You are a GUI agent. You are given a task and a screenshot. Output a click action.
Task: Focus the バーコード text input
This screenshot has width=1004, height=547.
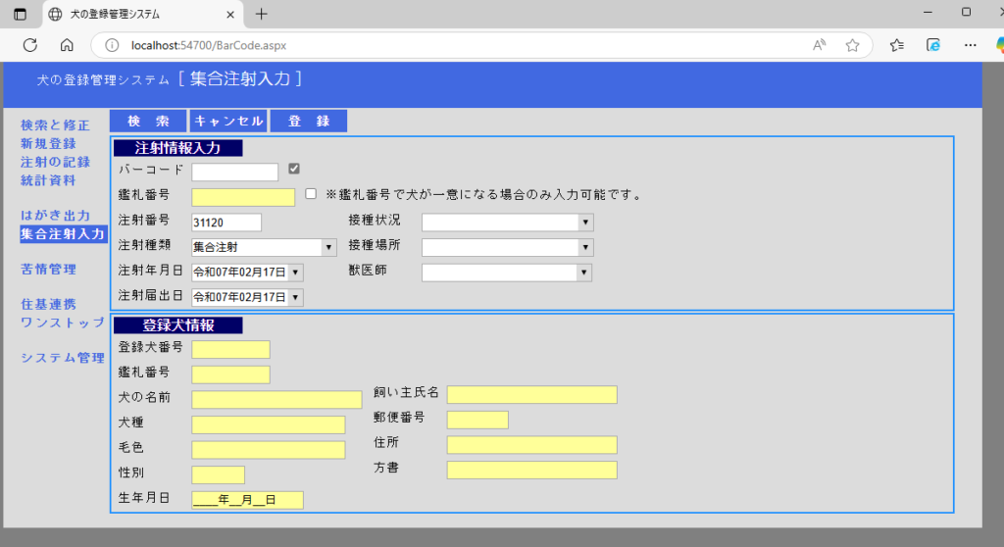pyautogui.click(x=235, y=173)
